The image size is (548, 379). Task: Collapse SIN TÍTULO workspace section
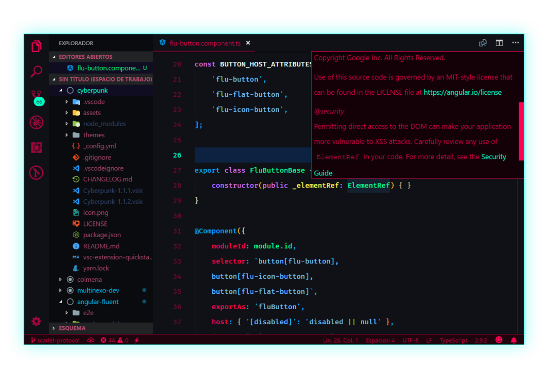pyautogui.click(x=101, y=79)
